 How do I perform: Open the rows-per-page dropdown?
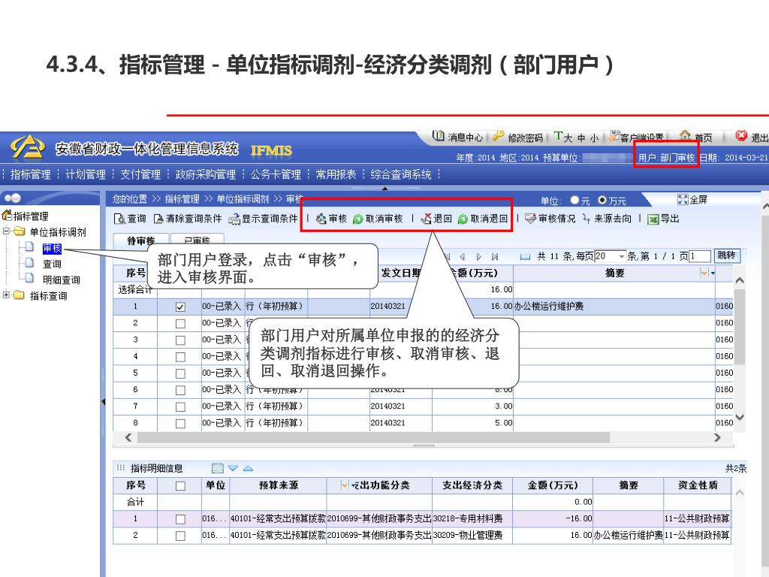[622, 257]
